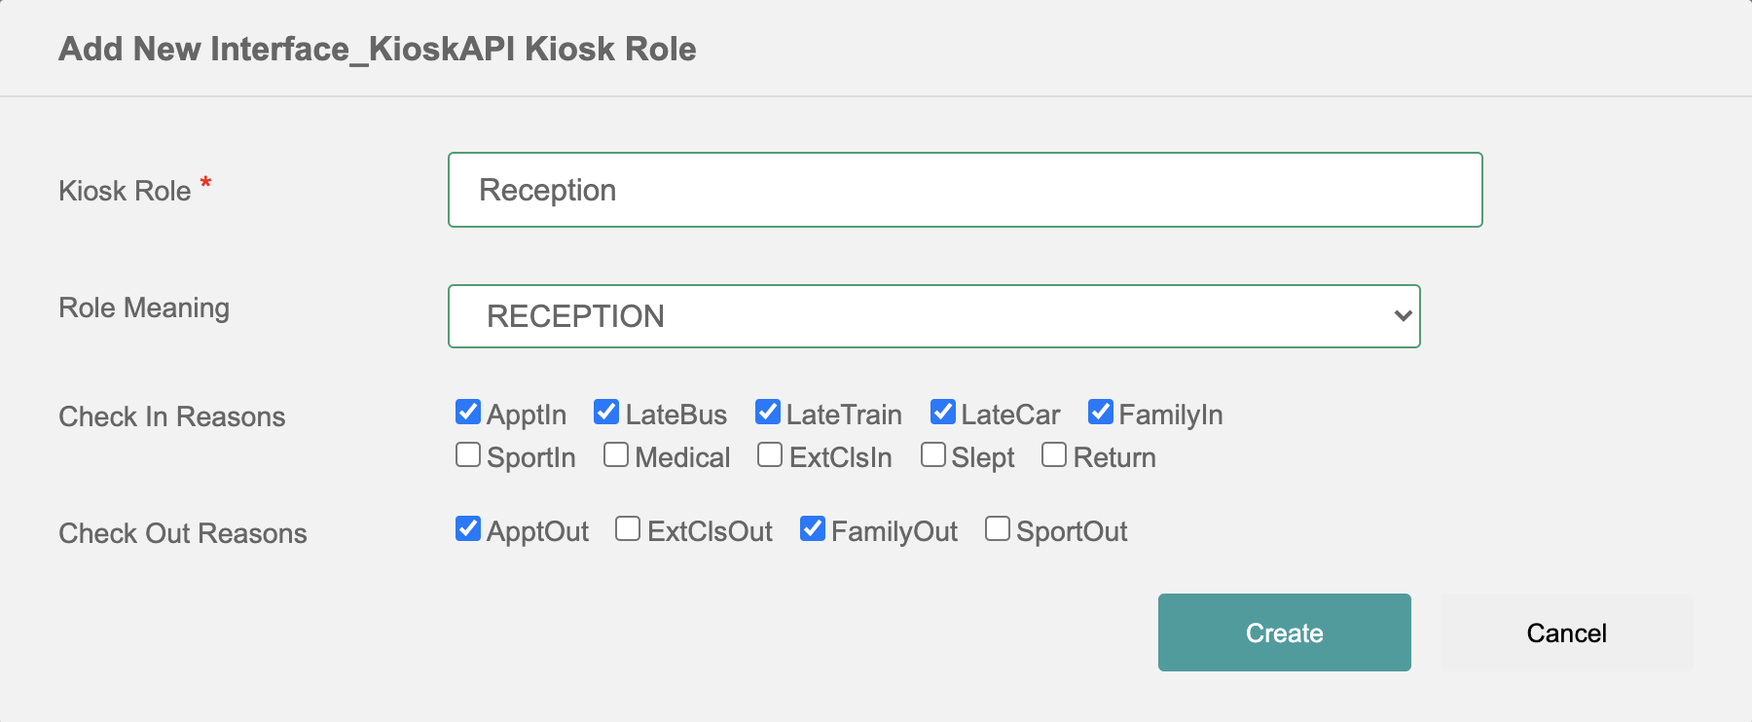The height and width of the screenshot is (722, 1752).
Task: Check the Return checkbox
Action: coord(1054,455)
